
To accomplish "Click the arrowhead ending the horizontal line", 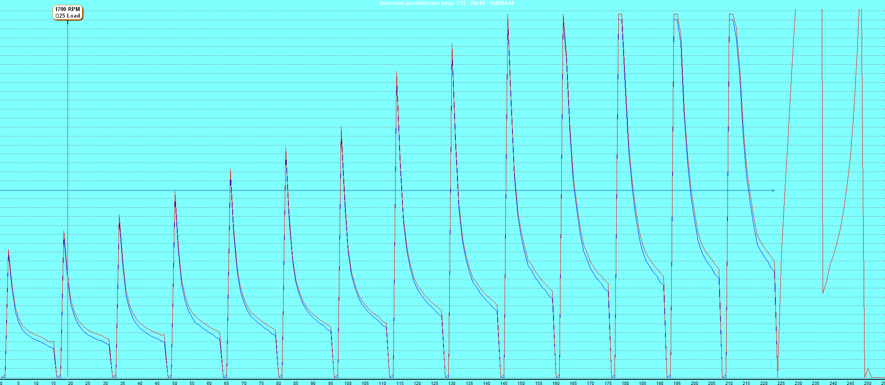I will (773, 190).
